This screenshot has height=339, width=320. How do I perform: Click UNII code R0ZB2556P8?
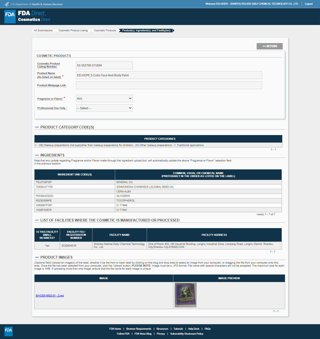75,201
